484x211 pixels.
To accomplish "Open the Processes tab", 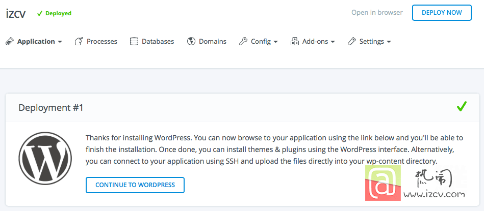I will coord(102,41).
